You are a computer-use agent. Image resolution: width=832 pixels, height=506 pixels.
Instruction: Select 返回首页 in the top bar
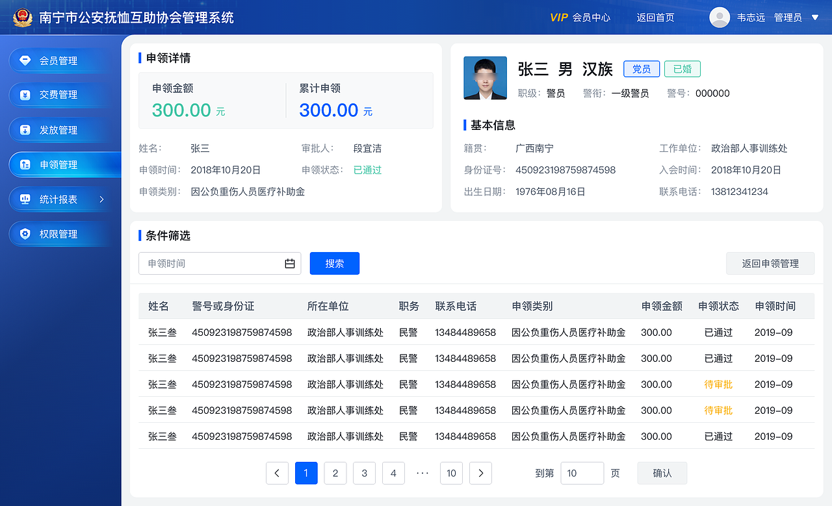(656, 18)
